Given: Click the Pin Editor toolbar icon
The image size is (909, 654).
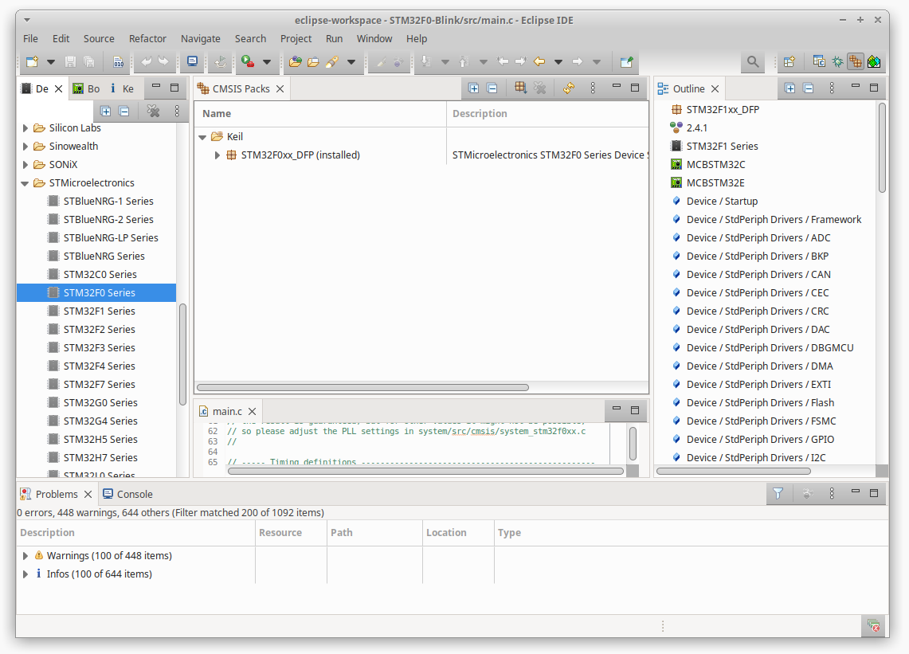Looking at the screenshot, I should pyautogui.click(x=627, y=61).
